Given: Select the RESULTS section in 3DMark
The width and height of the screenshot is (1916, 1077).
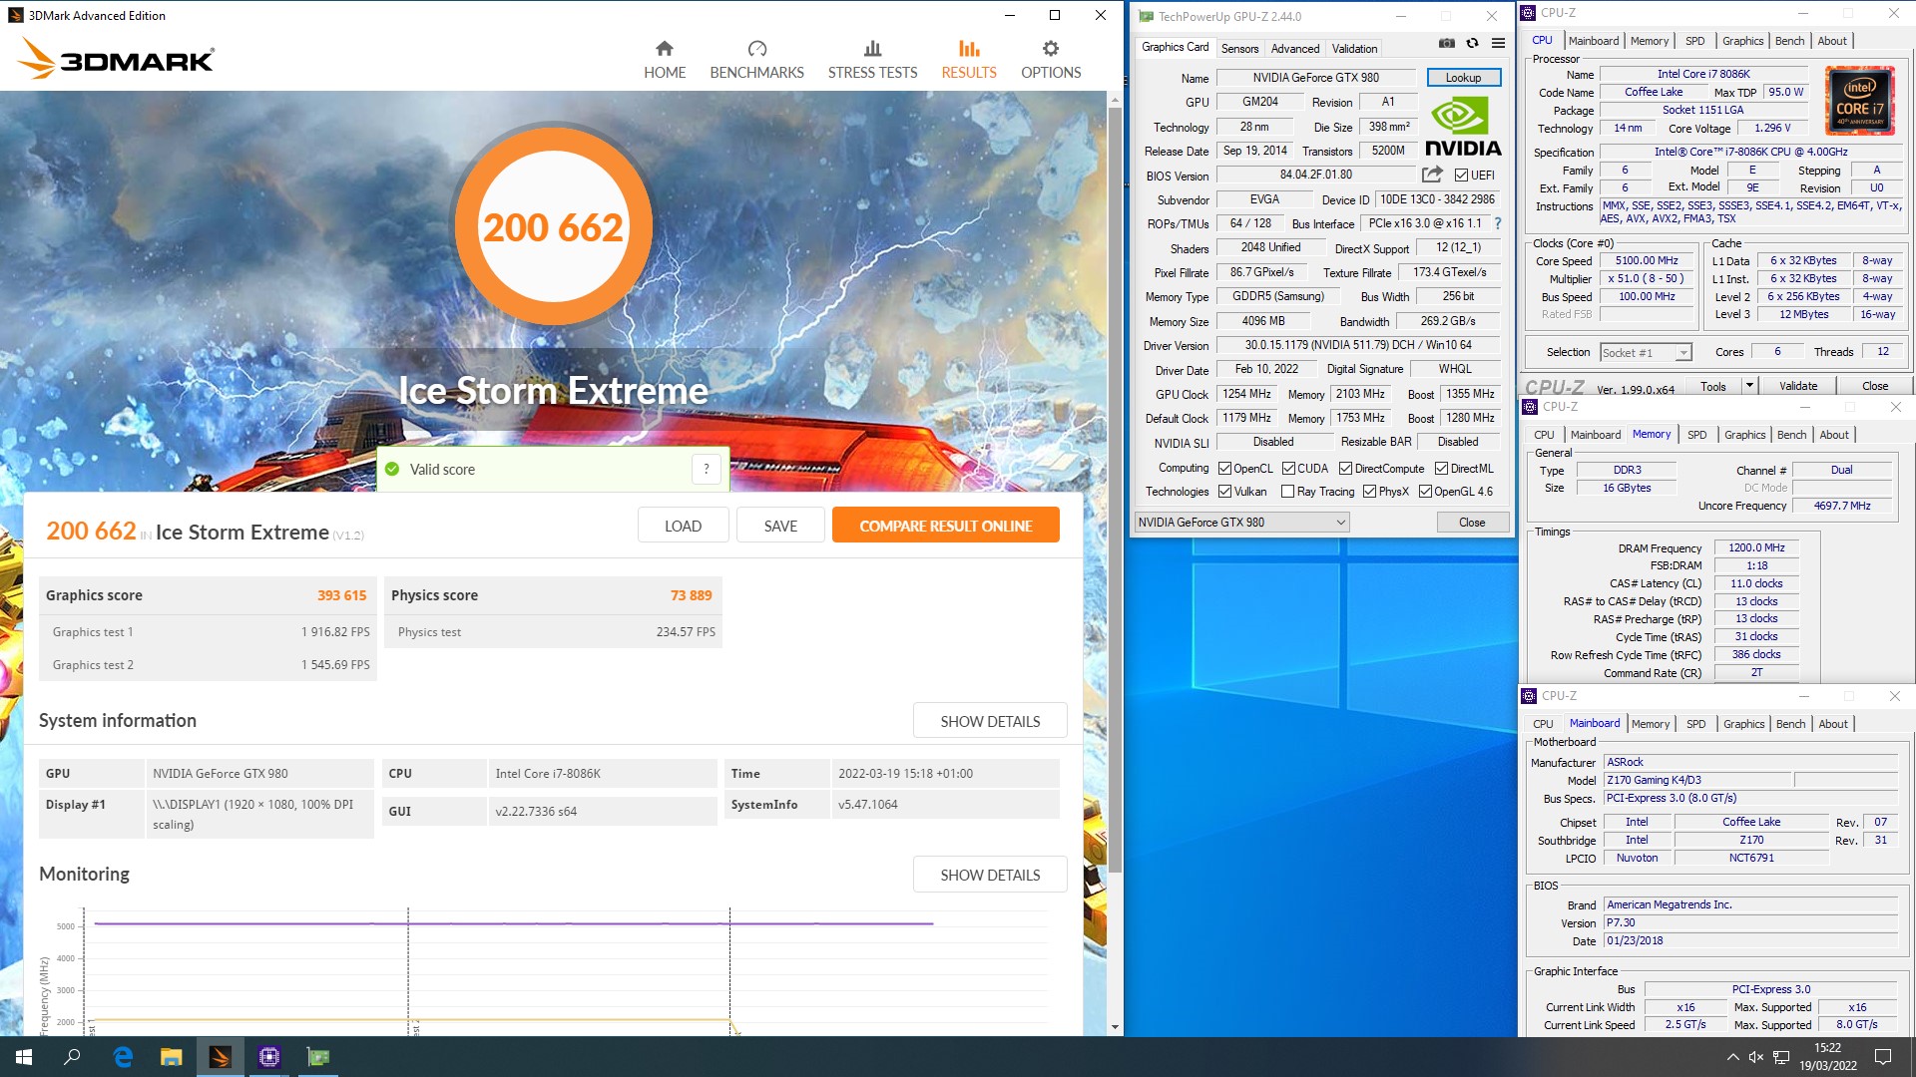Looking at the screenshot, I should pyautogui.click(x=969, y=60).
